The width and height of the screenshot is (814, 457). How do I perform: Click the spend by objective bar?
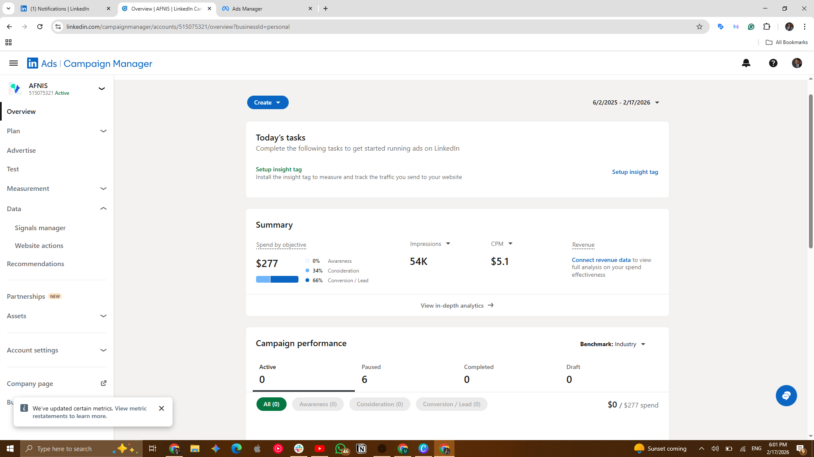(x=277, y=279)
